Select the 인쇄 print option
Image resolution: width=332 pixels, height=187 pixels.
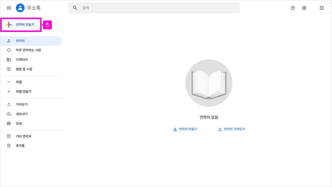[19, 123]
